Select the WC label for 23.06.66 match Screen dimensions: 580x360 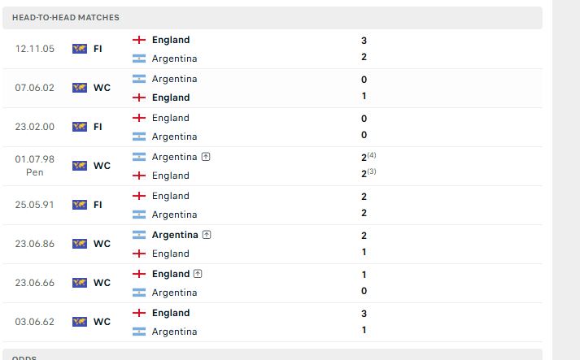[x=102, y=283]
